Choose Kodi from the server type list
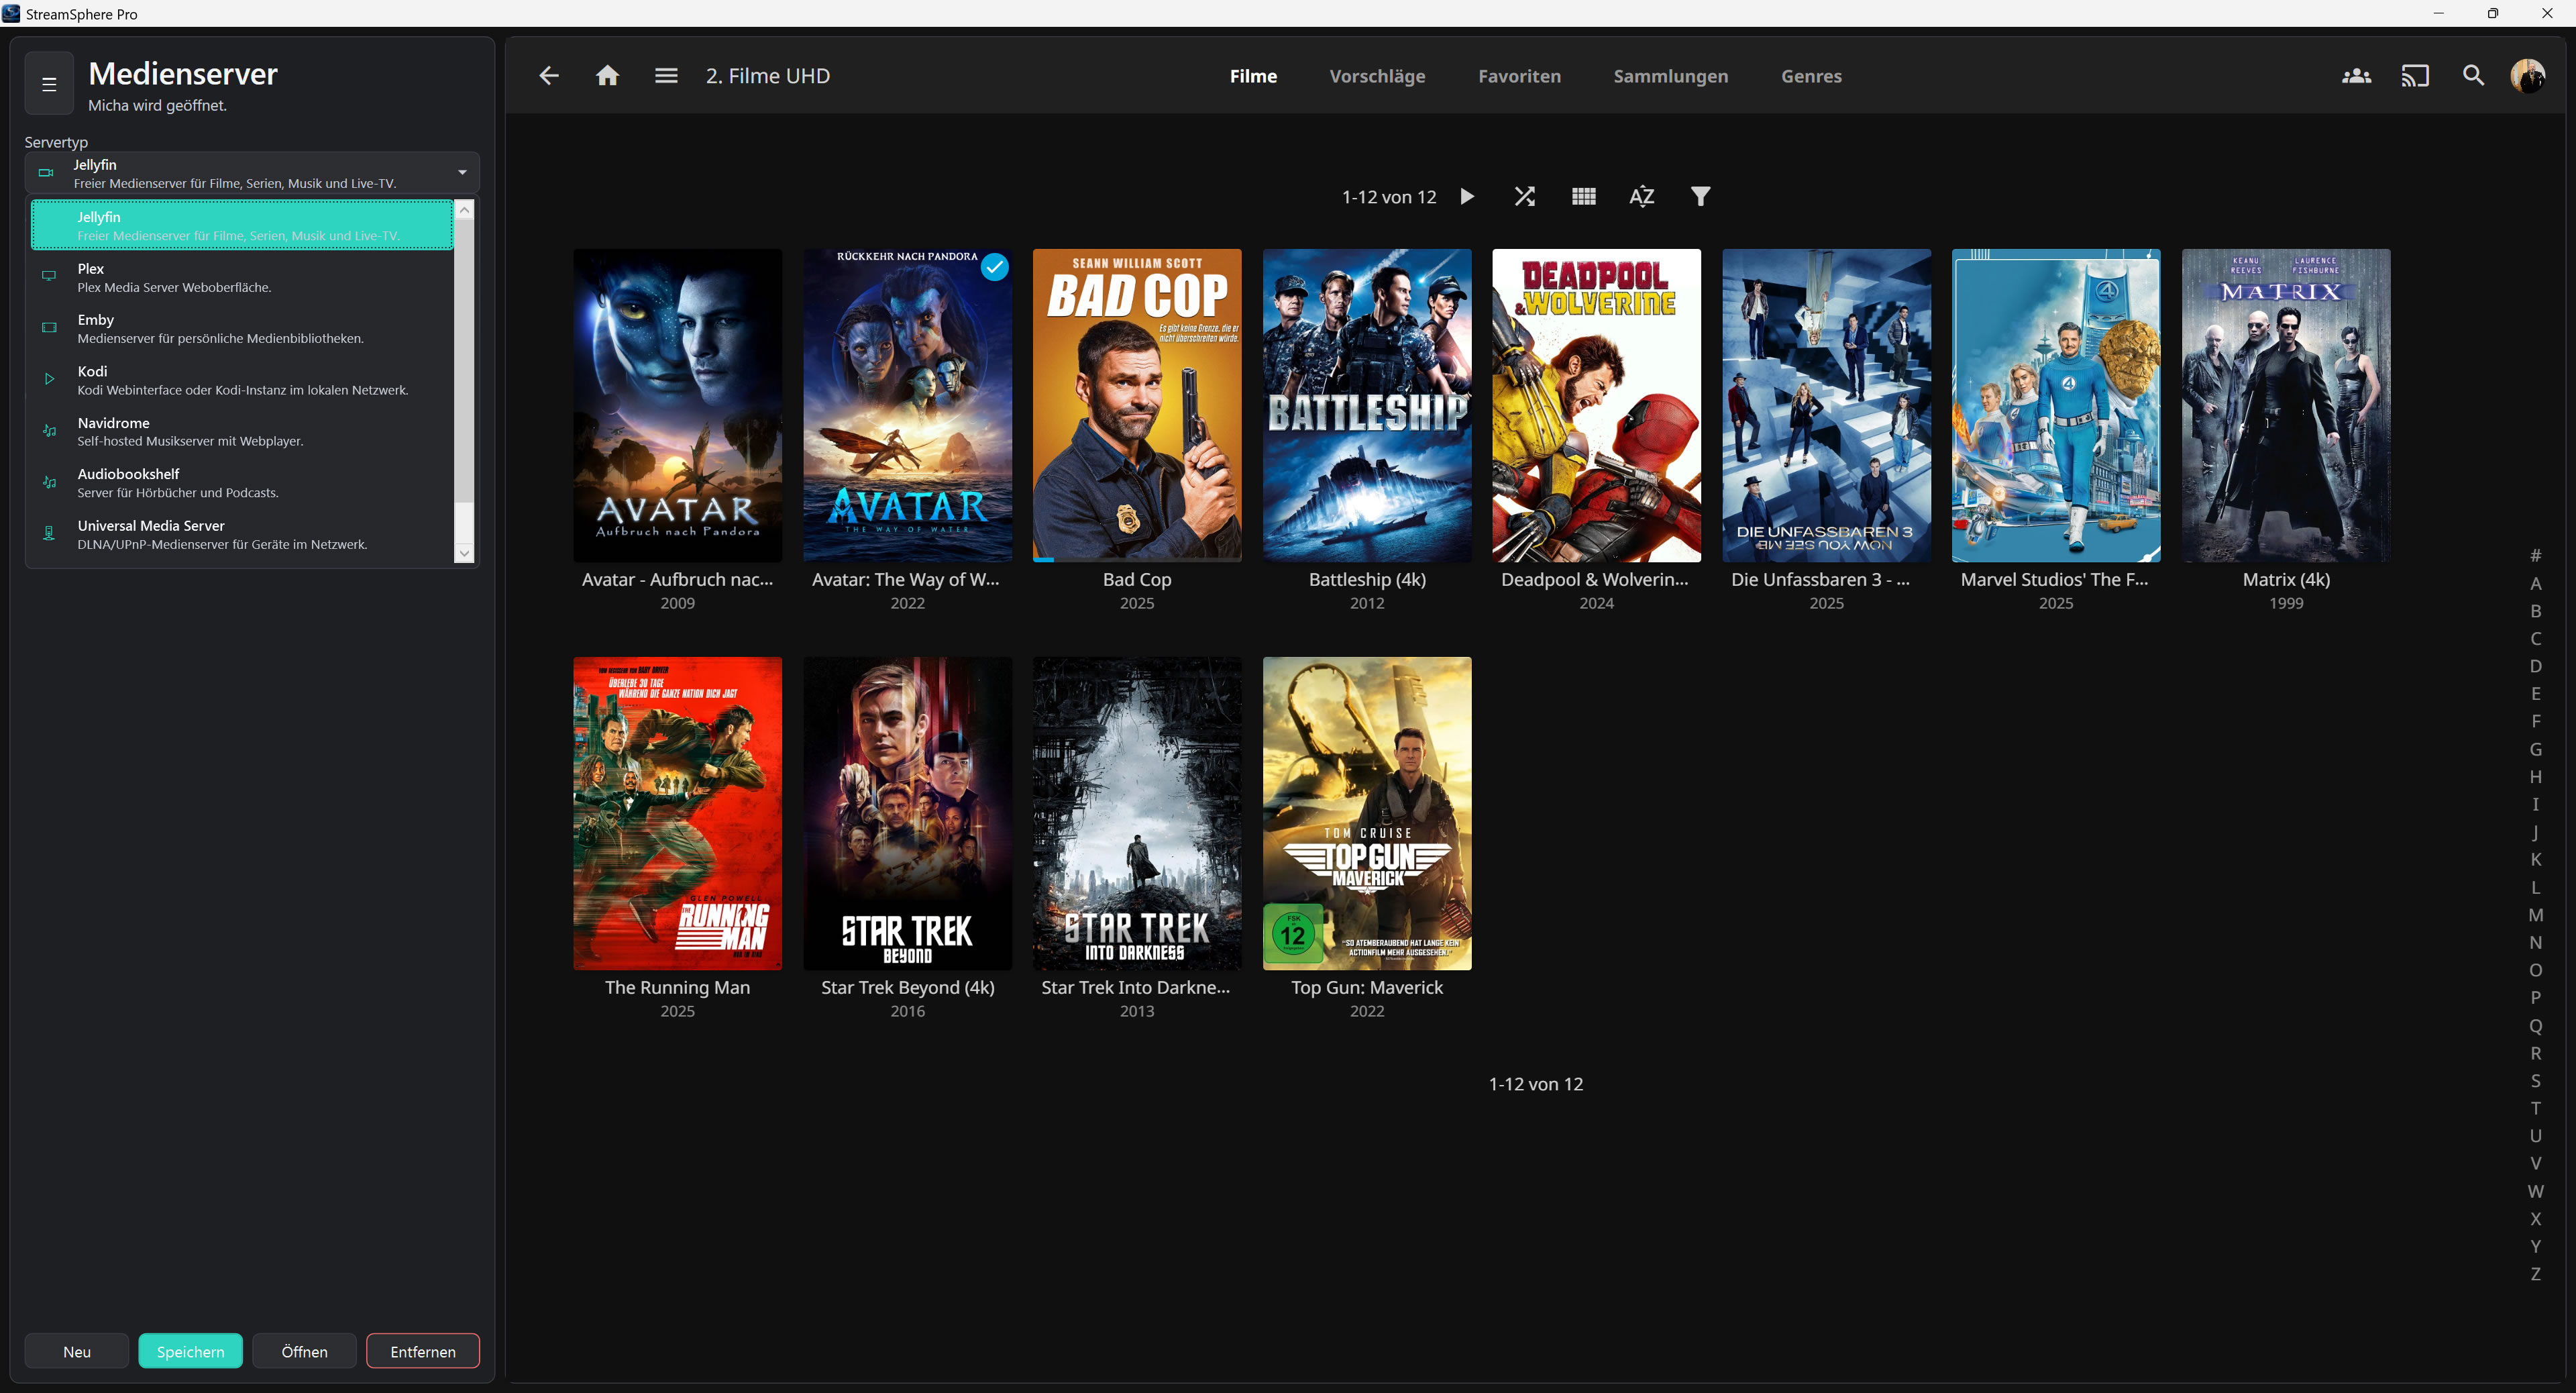The width and height of the screenshot is (2576, 1393). [242, 380]
